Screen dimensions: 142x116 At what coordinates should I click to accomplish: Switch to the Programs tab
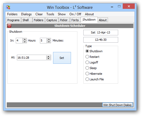click(13, 20)
